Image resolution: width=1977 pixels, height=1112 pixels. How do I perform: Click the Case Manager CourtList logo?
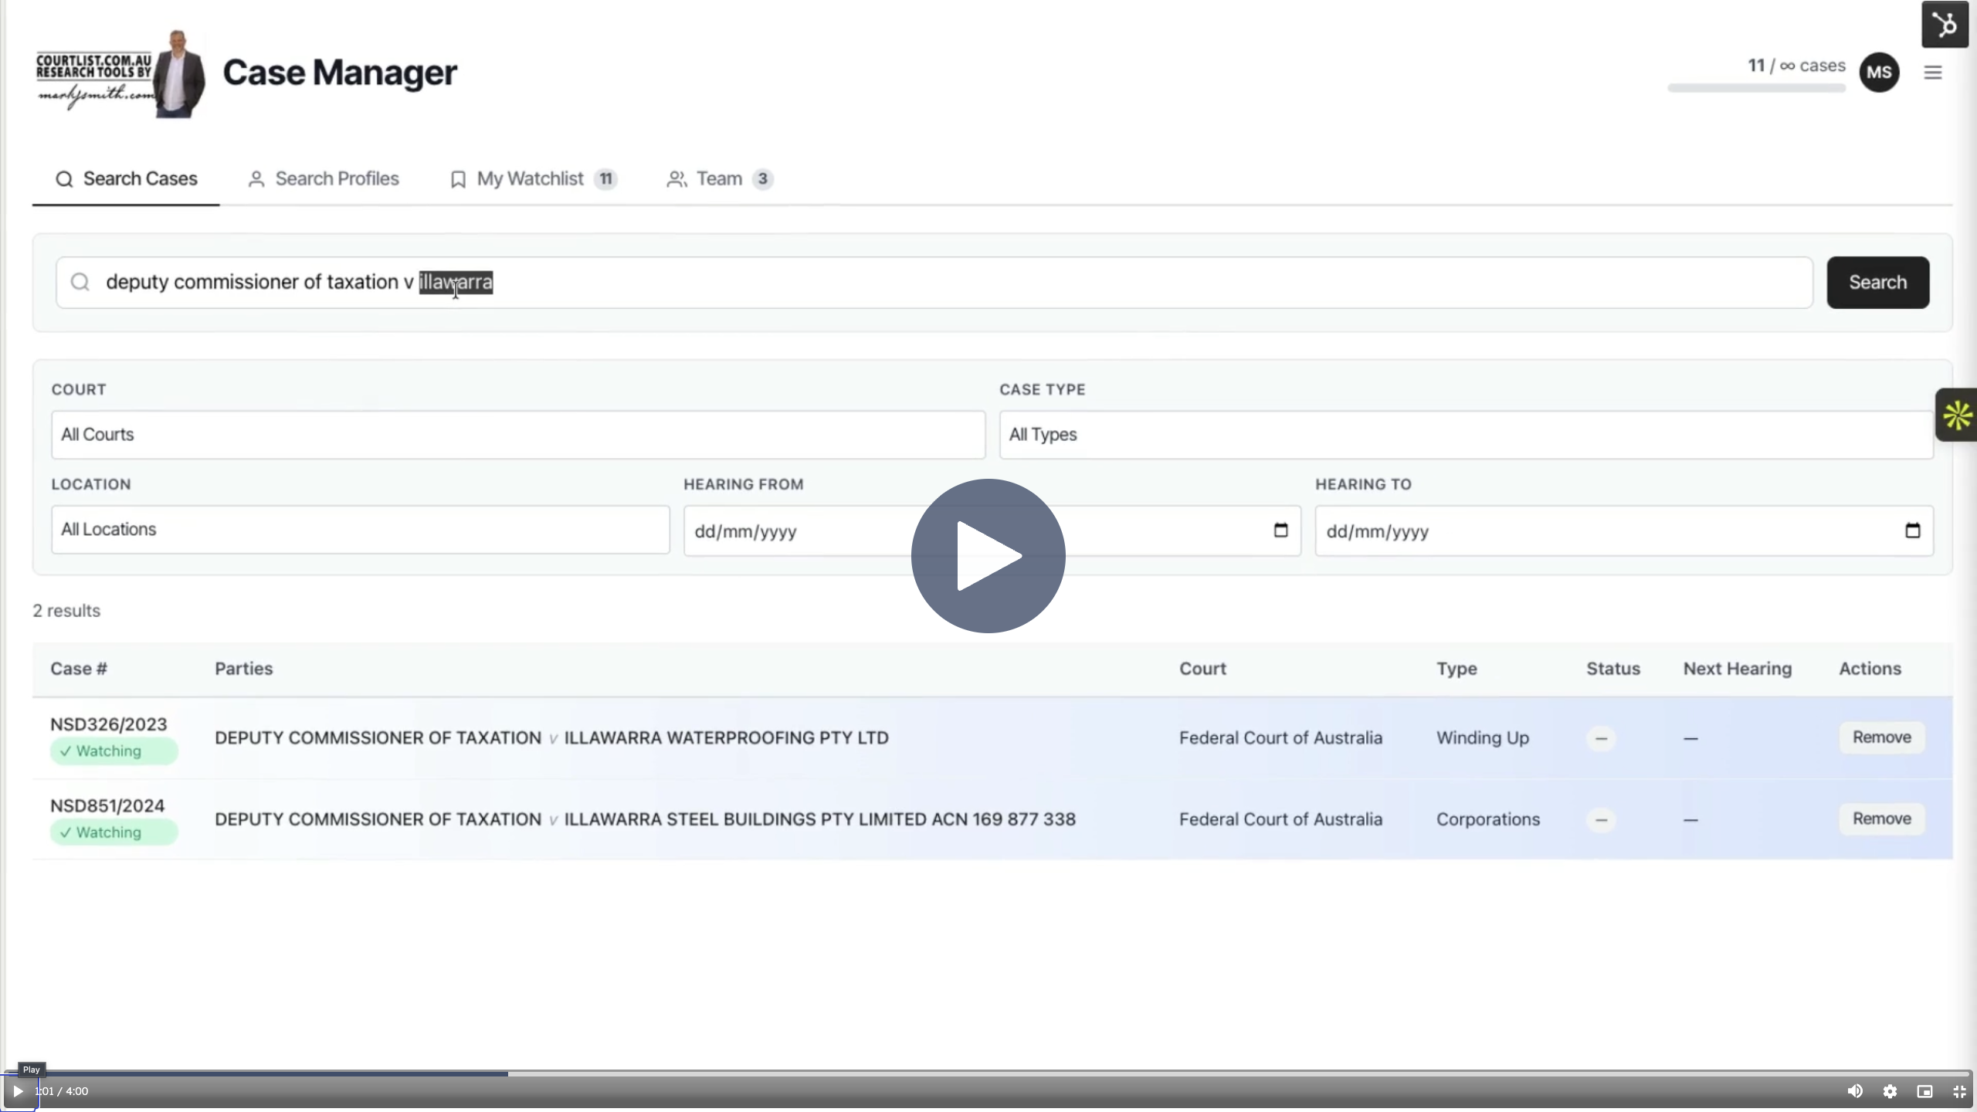click(x=120, y=72)
